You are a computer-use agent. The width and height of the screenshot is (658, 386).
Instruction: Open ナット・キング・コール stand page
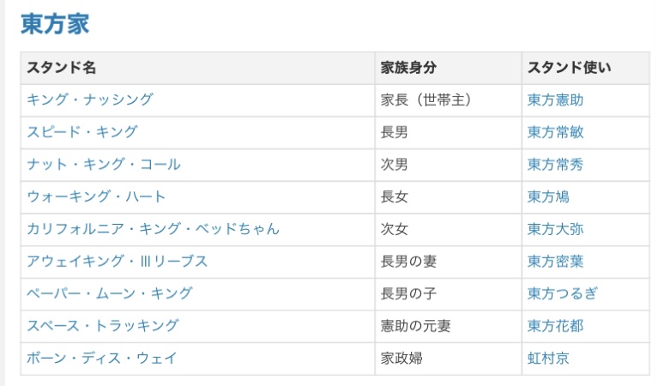[103, 165]
